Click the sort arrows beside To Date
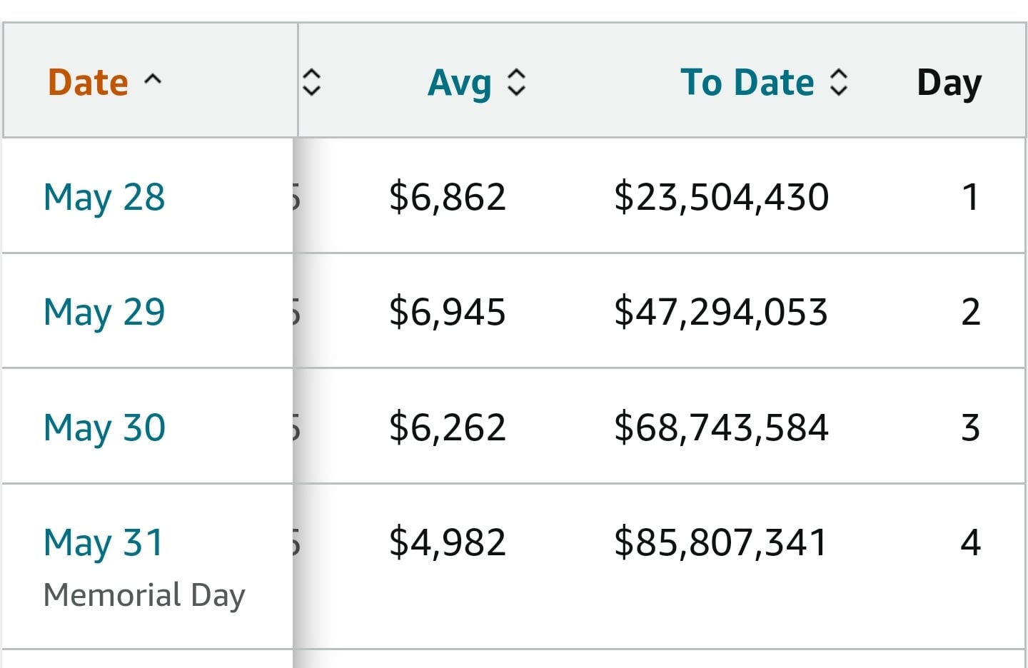This screenshot has height=668, width=1028. (x=838, y=82)
